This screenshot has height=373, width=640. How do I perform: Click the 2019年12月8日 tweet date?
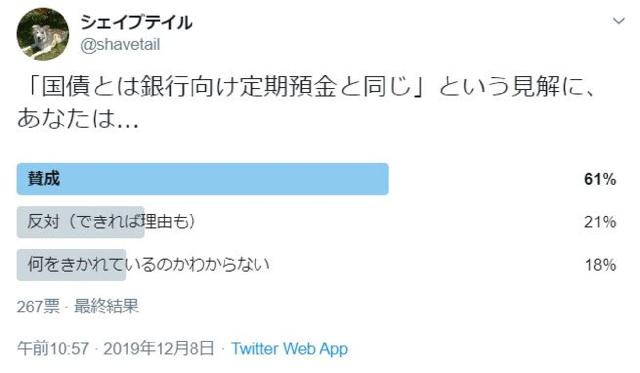159,349
